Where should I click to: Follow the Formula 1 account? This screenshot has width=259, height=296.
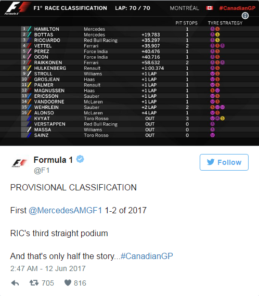coord(224,162)
